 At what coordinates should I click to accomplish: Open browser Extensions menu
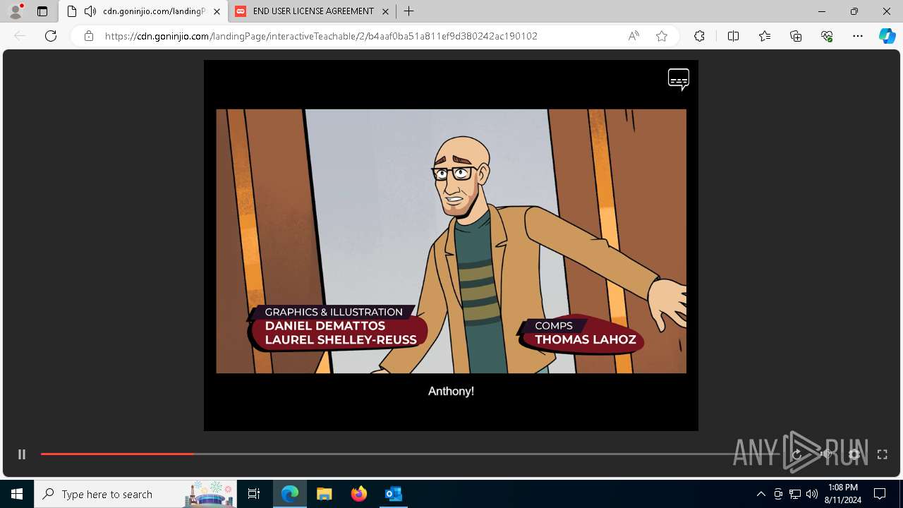tap(699, 36)
